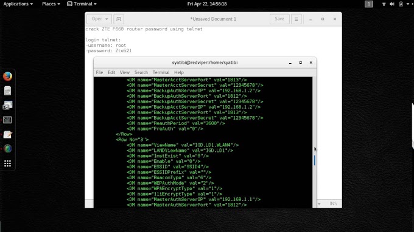Click the power icon in the top bar
This screenshot has height=232, width=414.
[401, 4]
